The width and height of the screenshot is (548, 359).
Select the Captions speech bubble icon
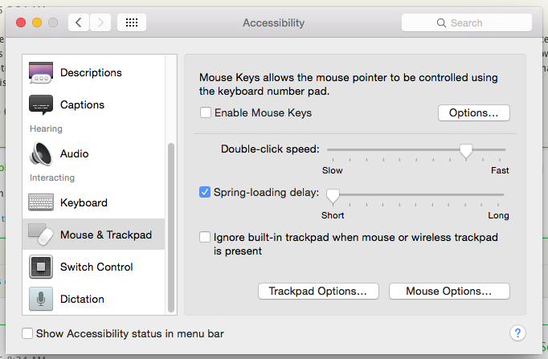pos(41,105)
